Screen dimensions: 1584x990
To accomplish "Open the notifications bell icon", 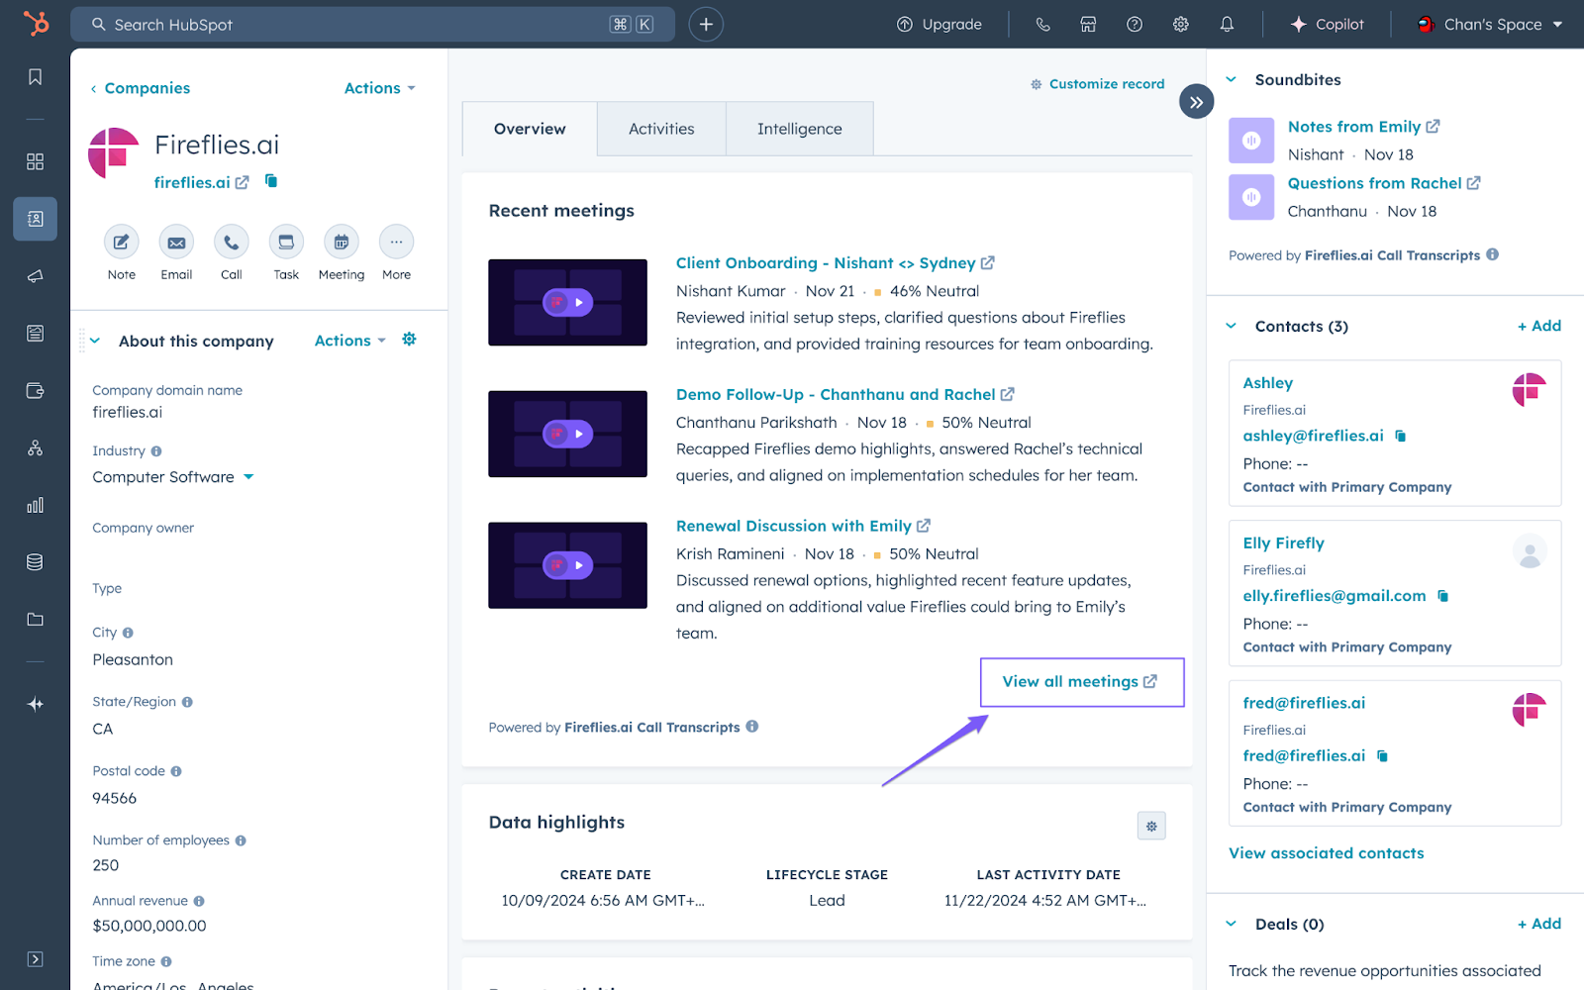I will click(x=1227, y=25).
